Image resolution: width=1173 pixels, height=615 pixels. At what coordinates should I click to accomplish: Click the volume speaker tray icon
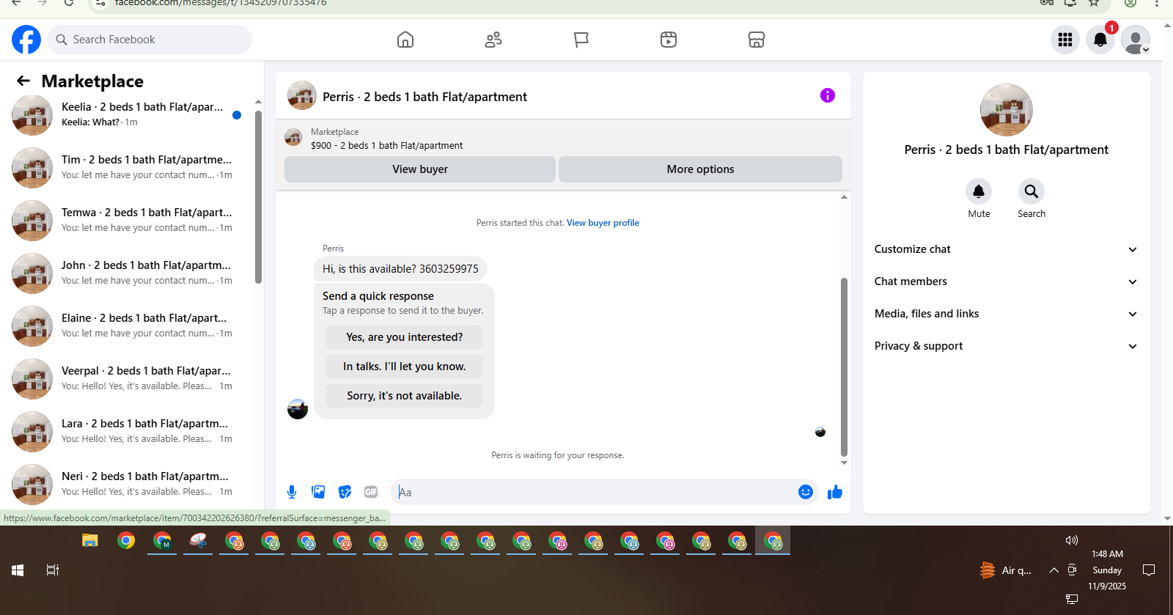pyautogui.click(x=1072, y=540)
